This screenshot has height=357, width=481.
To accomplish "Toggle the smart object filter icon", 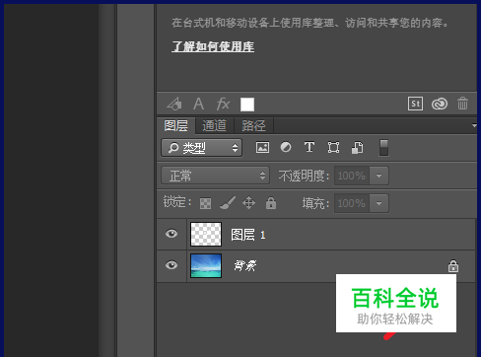I will pos(358,147).
